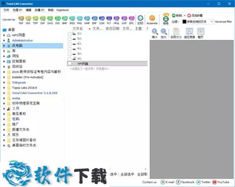Click the Advanced filter link

pyautogui.click(x=224, y=22)
